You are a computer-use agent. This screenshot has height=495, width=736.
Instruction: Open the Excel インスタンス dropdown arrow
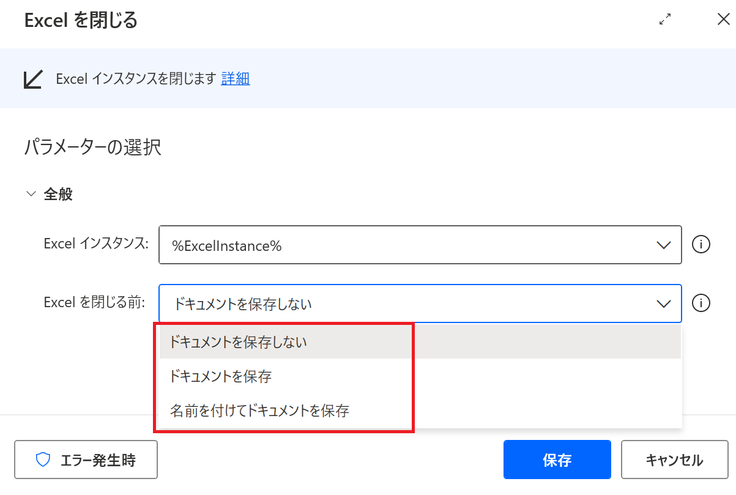tap(663, 245)
